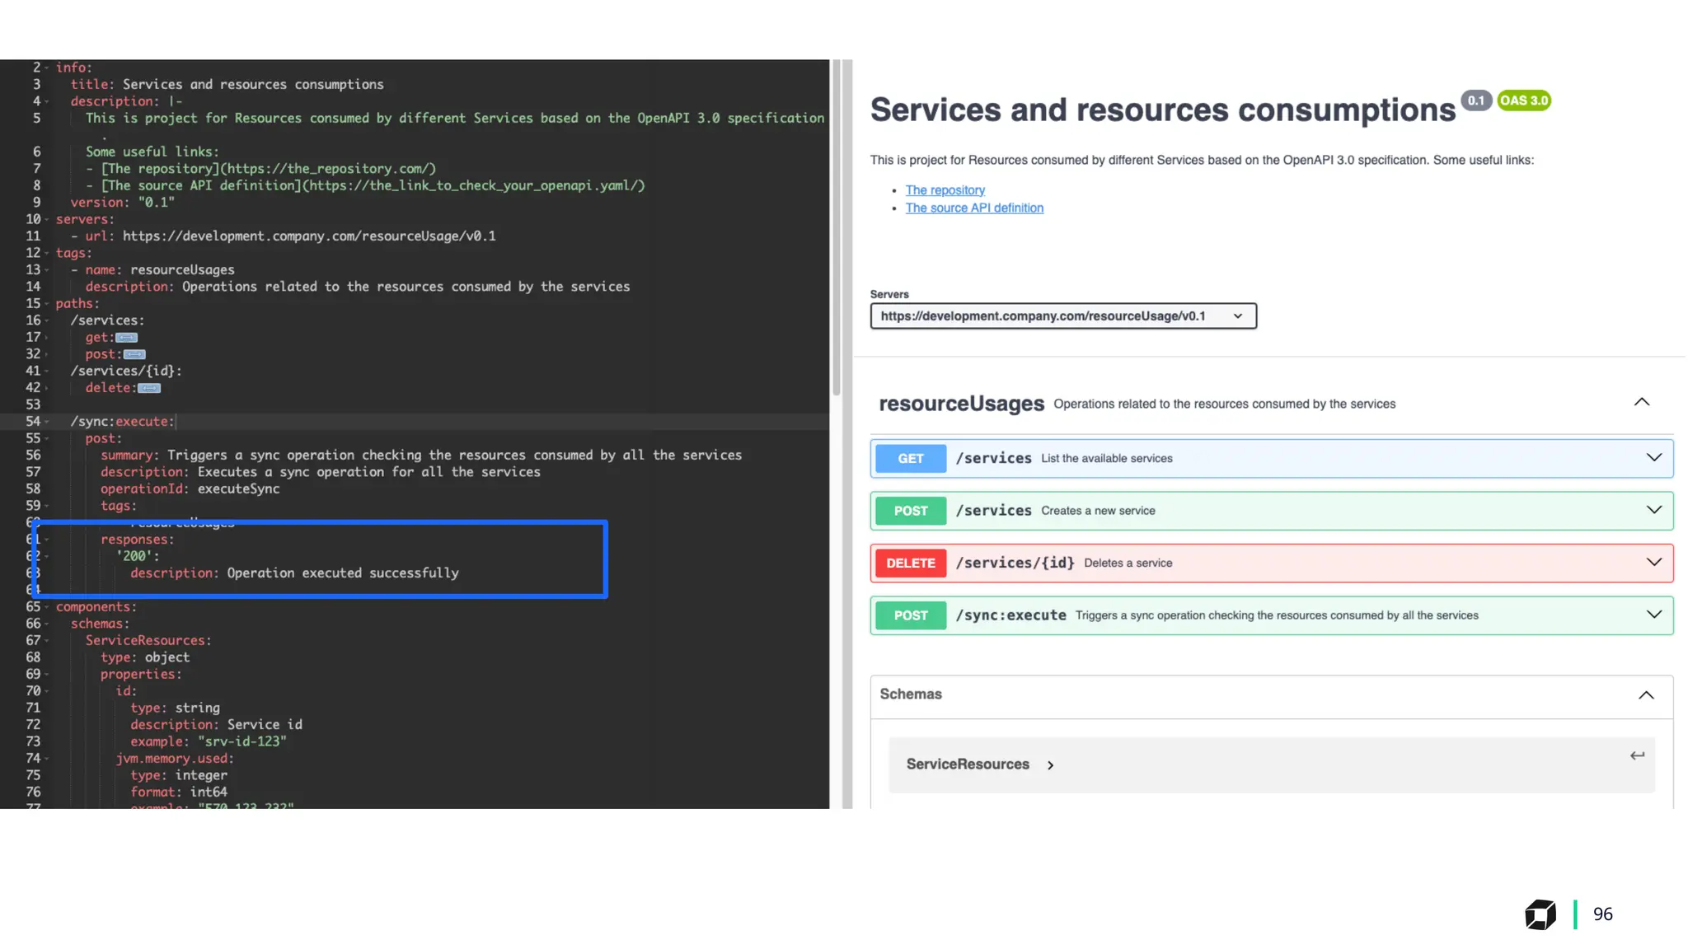
Task: Click the OAS 3.0 badge
Action: pyautogui.click(x=1523, y=101)
